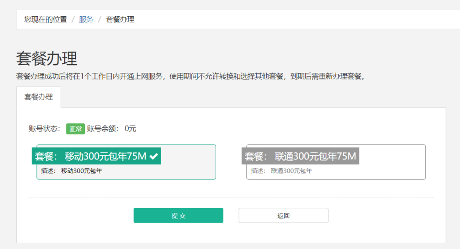Image resolution: width=460 pixels, height=249 pixels.
Task: Select the 联通300元包年75M package title
Action: (301, 156)
